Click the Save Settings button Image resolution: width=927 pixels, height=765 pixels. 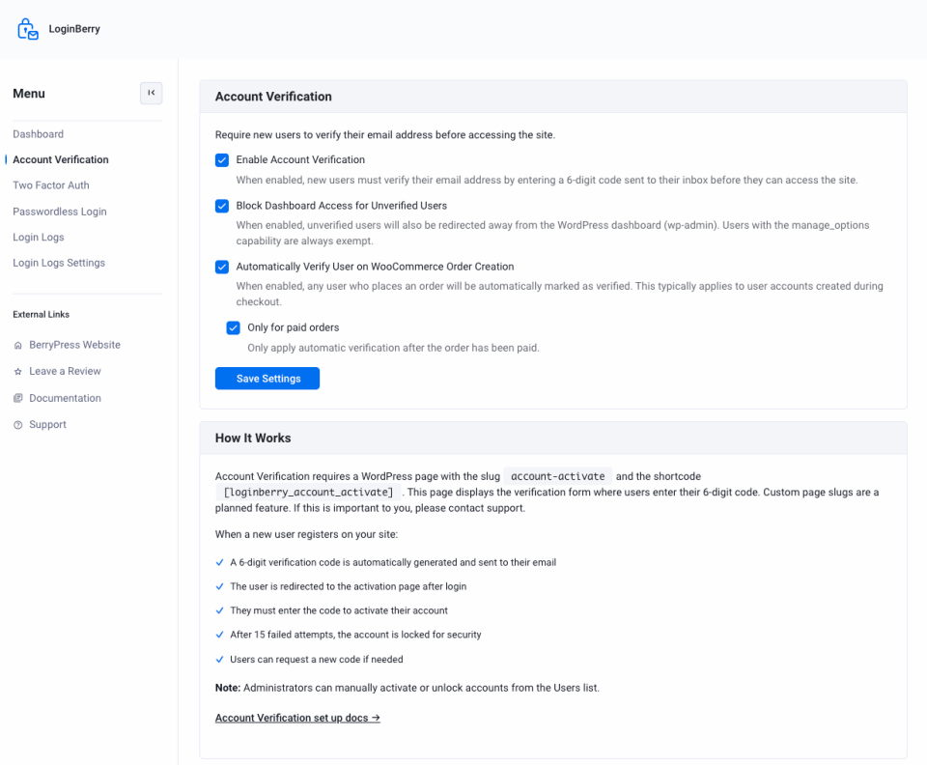tap(267, 379)
